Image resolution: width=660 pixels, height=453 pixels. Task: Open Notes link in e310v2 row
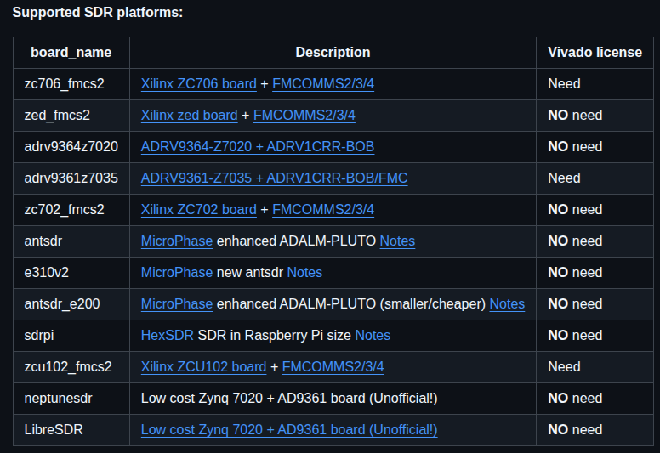tap(304, 273)
